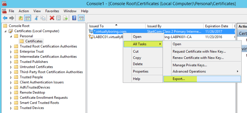Expand the Third-Party Root Certification Authorities arrow
Screen dimensions: 247x113
tap(11, 72)
